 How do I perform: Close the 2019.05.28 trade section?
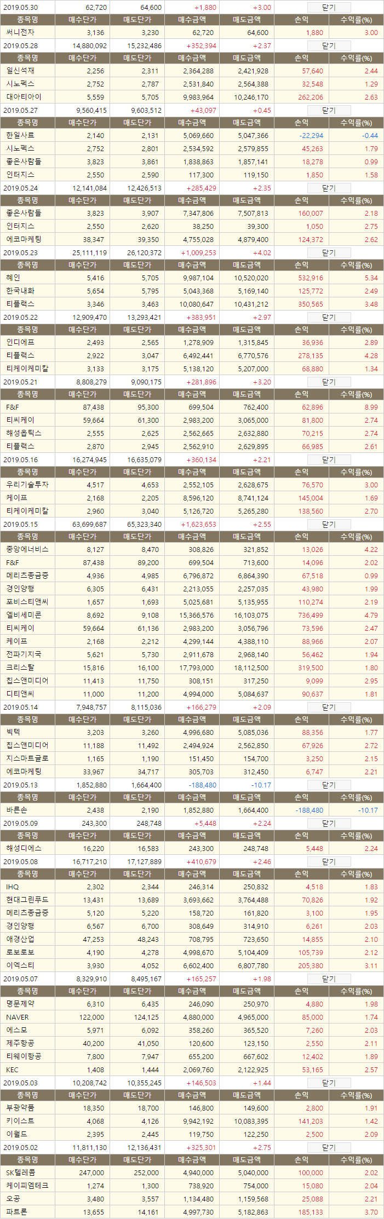pos(329,46)
